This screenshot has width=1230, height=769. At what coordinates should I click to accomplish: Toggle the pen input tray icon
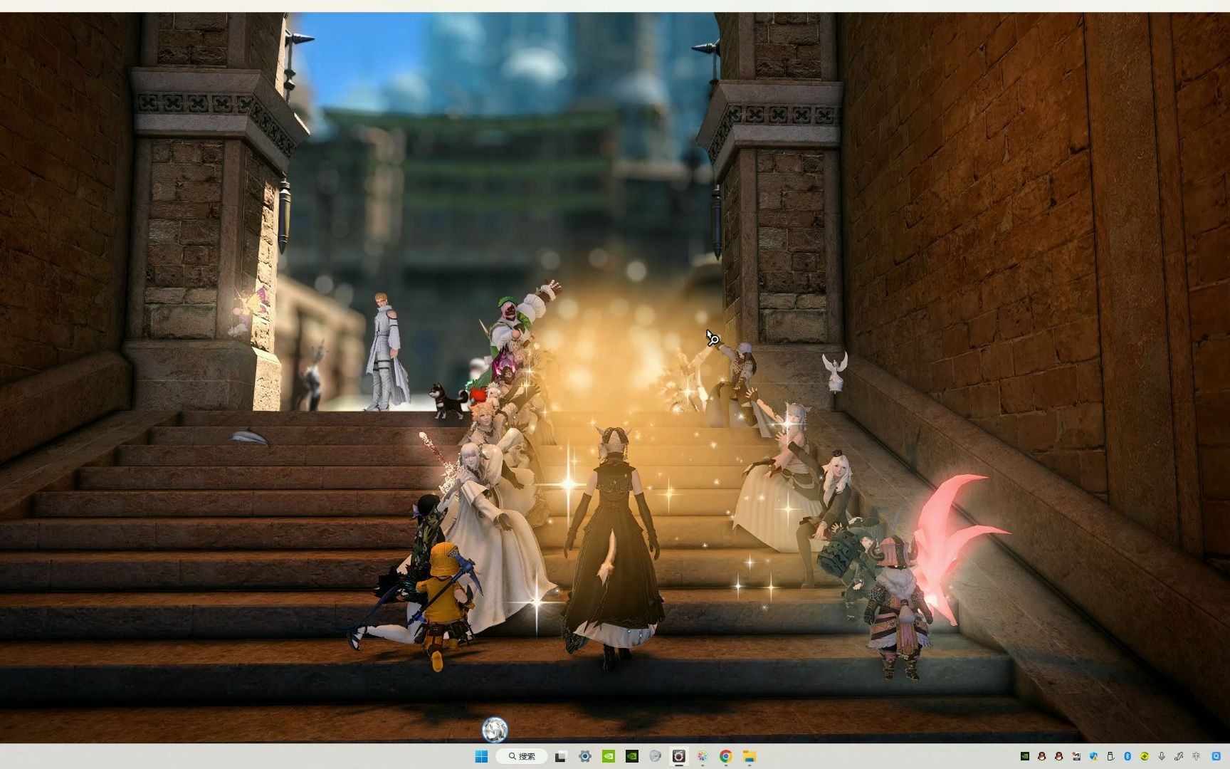[x=1179, y=756]
